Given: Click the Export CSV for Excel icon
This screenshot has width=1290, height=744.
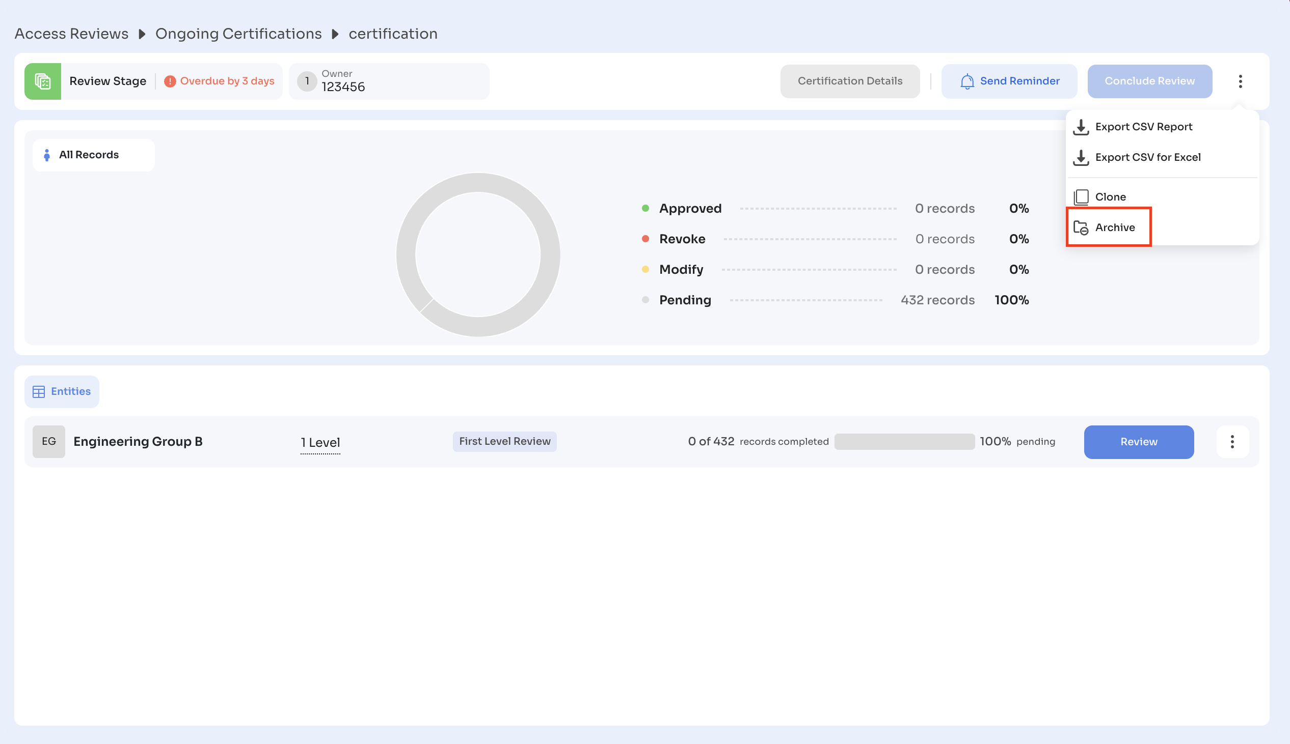Looking at the screenshot, I should [x=1081, y=157].
